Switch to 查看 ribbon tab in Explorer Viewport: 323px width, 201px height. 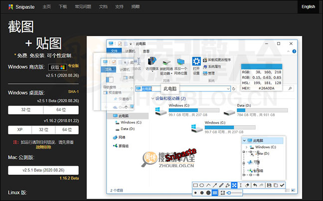[x=146, y=51]
